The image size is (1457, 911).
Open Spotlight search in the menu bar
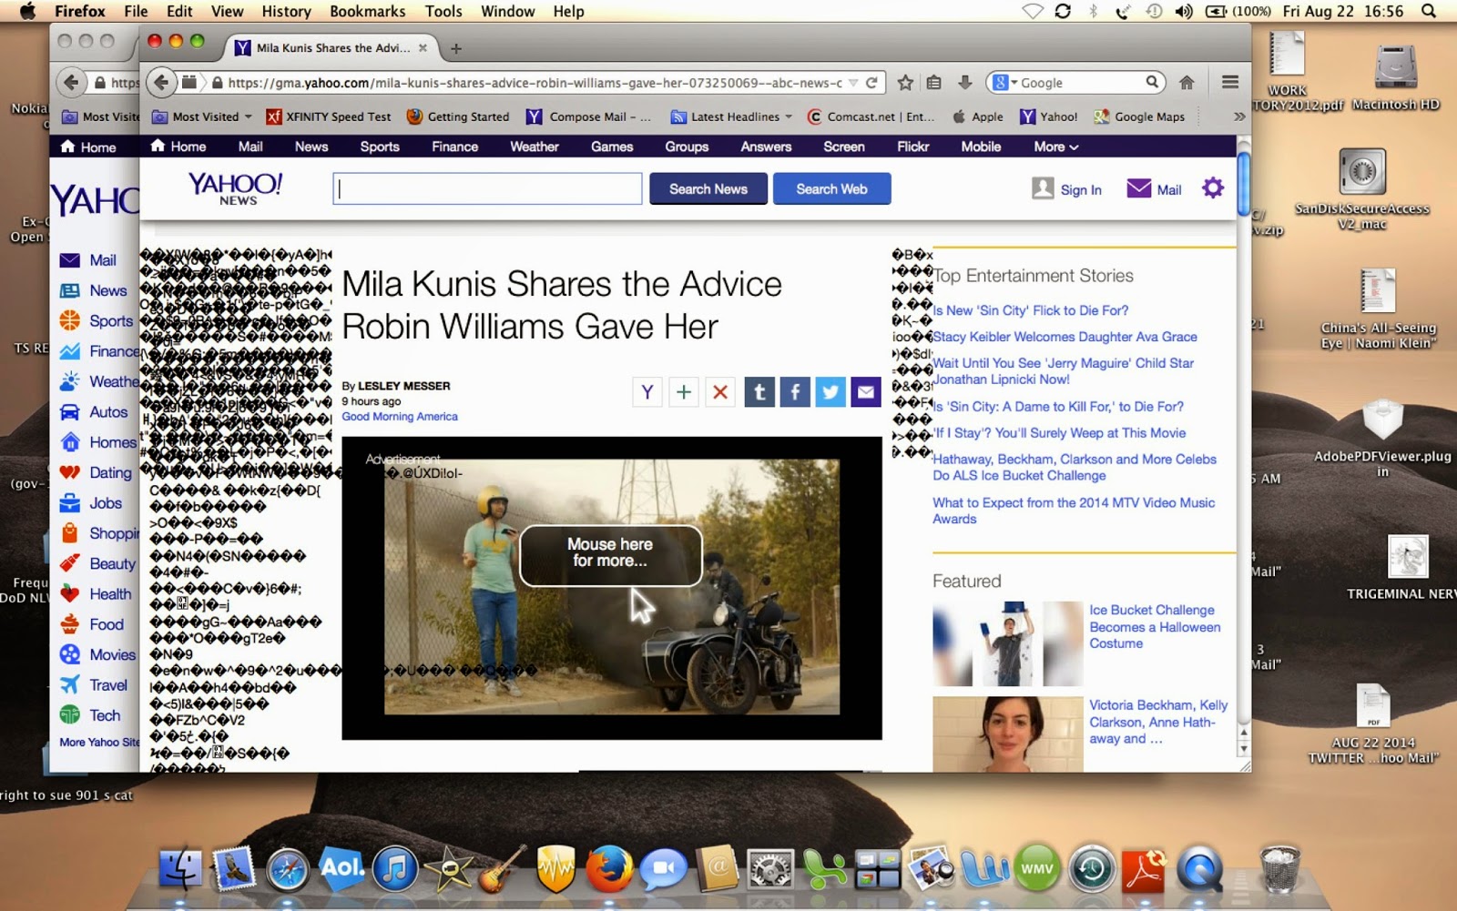pos(1429,11)
